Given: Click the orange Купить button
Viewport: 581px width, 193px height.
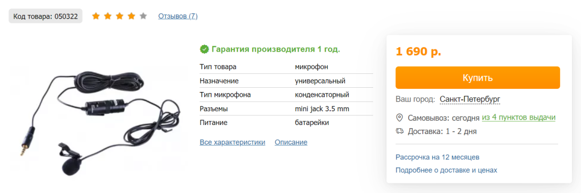Looking at the screenshot, I should tap(478, 78).
